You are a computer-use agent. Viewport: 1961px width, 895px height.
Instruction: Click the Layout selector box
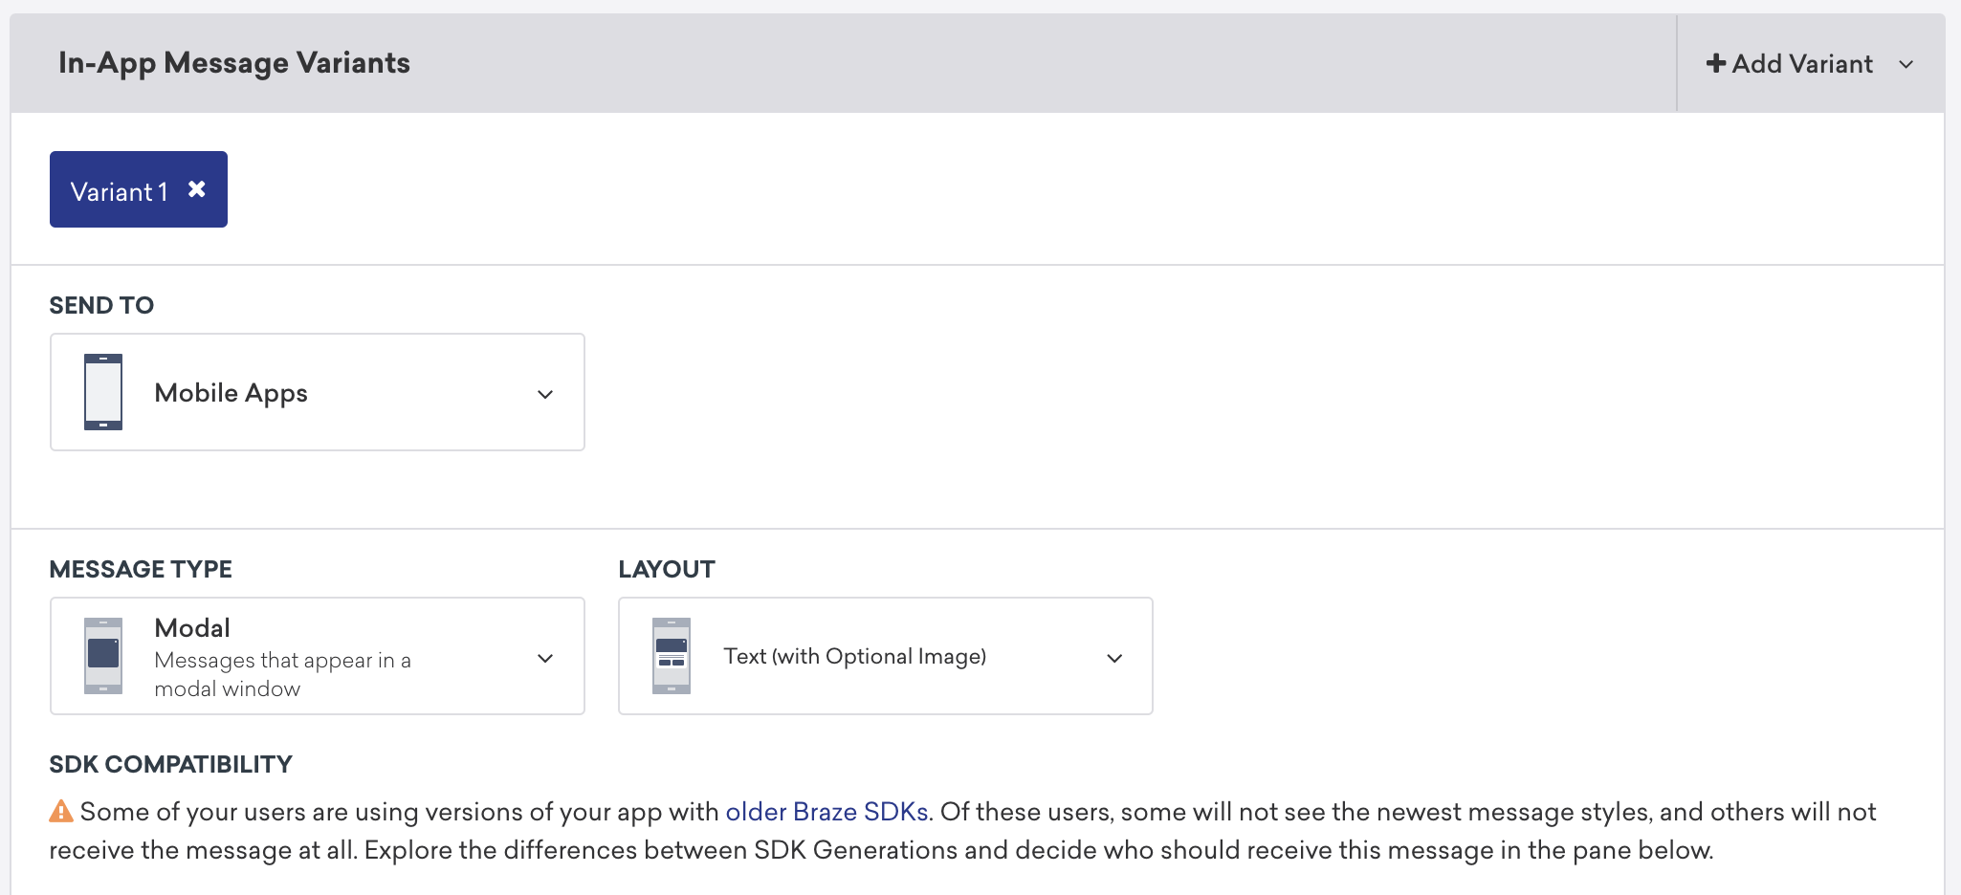pos(884,656)
